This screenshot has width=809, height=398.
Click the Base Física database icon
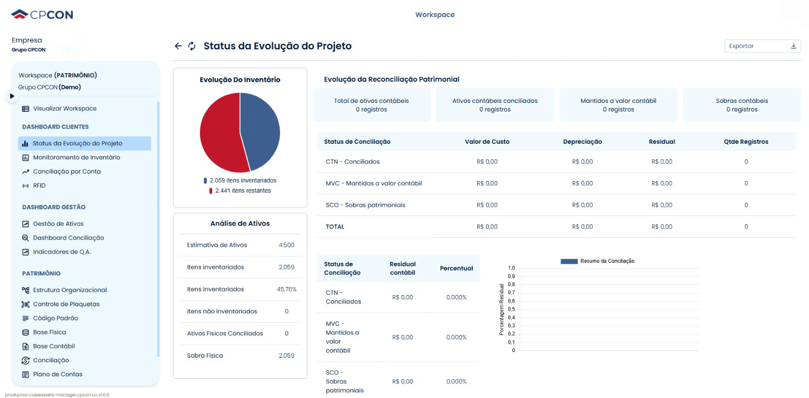(25, 332)
